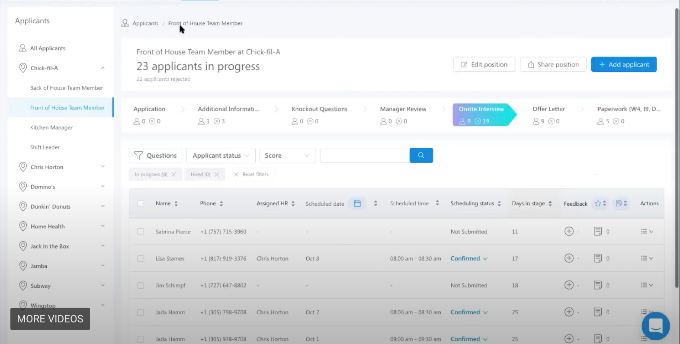Open actions list icon for Jim Schimpf
Screen dimensions: 680x344
click(647, 285)
